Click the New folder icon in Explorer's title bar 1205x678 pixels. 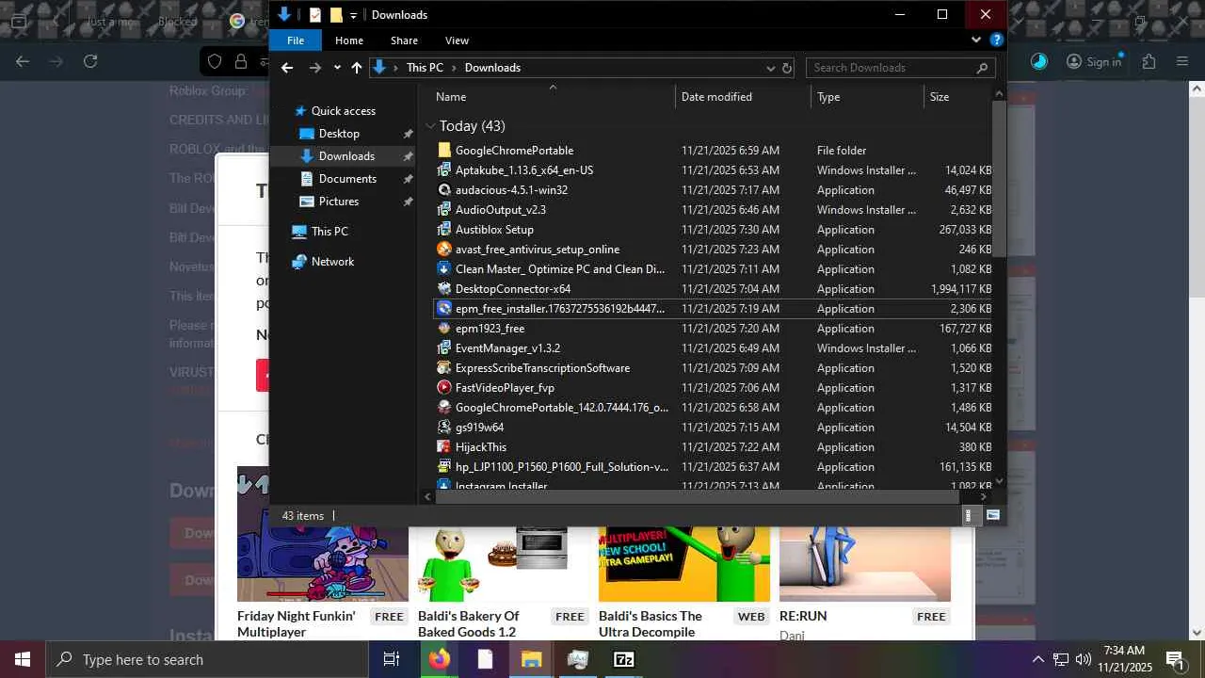pyautogui.click(x=336, y=15)
